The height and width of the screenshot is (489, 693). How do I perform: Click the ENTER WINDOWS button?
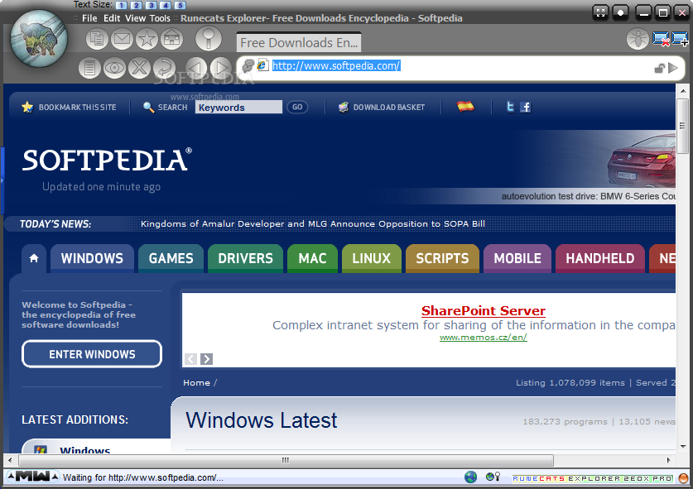[92, 354]
